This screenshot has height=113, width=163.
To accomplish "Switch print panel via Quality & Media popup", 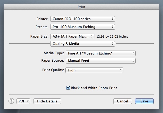I will (x=82, y=44).
